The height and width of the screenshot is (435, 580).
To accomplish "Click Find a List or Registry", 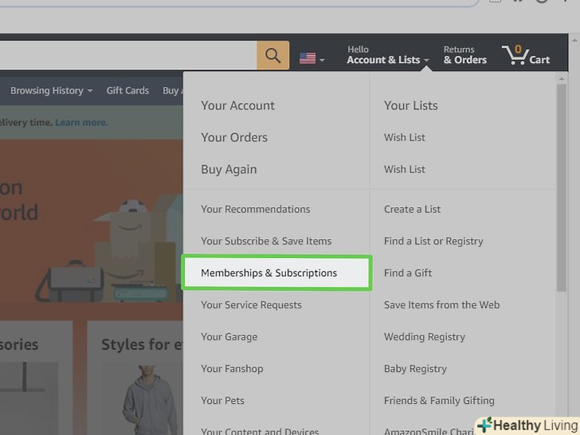I will [433, 241].
